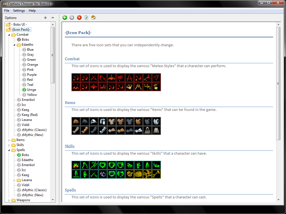Screen dimensions: 286x214
Task: Click the Combat folder icon in tree
Action: [x=14, y=35]
